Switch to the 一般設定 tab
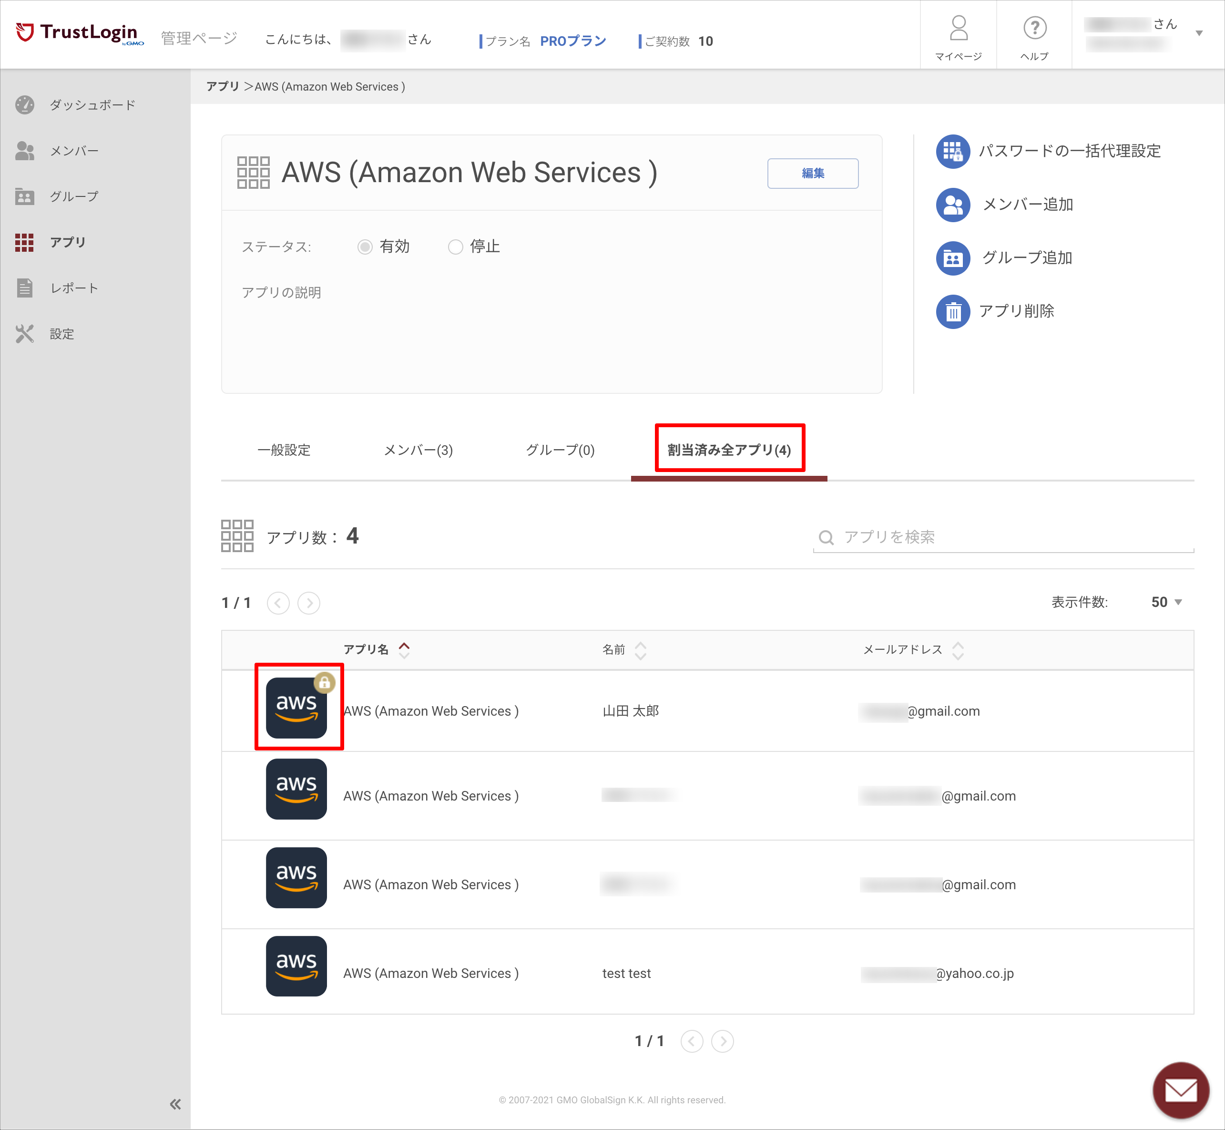The image size is (1225, 1130). pos(284,450)
